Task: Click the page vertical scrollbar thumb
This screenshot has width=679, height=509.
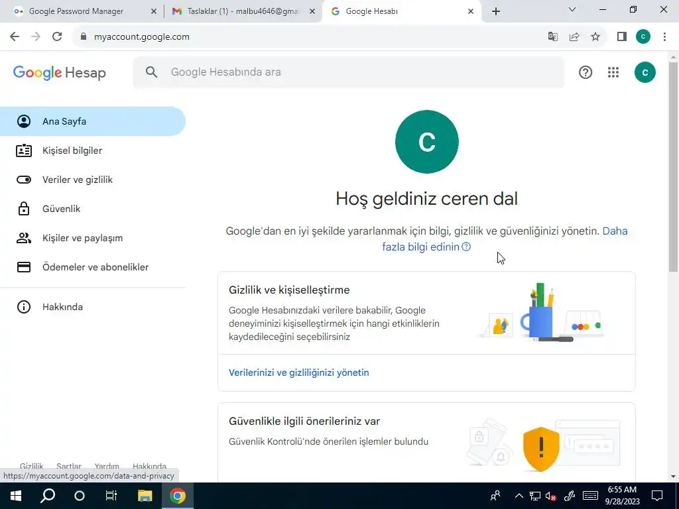Action: tap(673, 166)
